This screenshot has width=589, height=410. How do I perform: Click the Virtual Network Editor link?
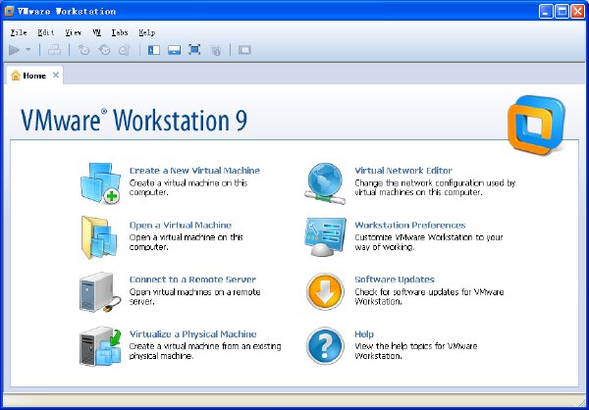point(403,171)
